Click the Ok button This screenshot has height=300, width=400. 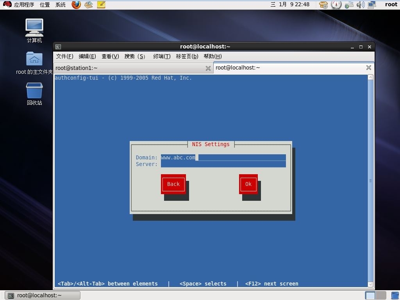click(248, 184)
